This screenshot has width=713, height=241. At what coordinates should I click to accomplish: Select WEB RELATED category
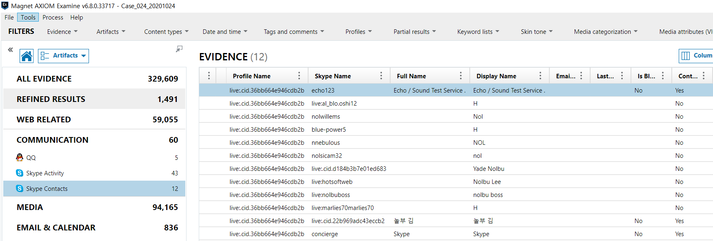[94, 119]
